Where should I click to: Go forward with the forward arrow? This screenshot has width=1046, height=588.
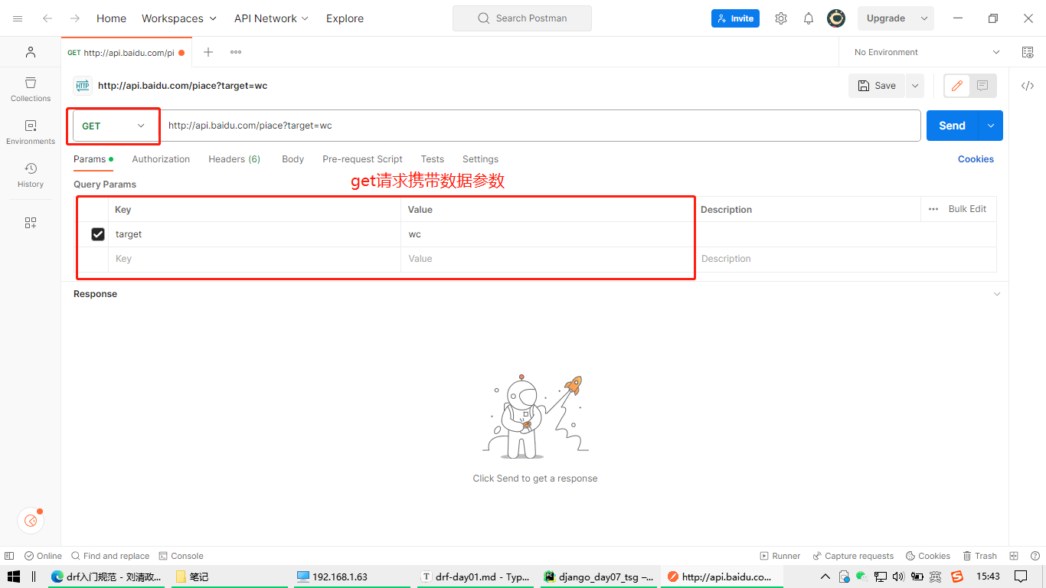coord(75,18)
